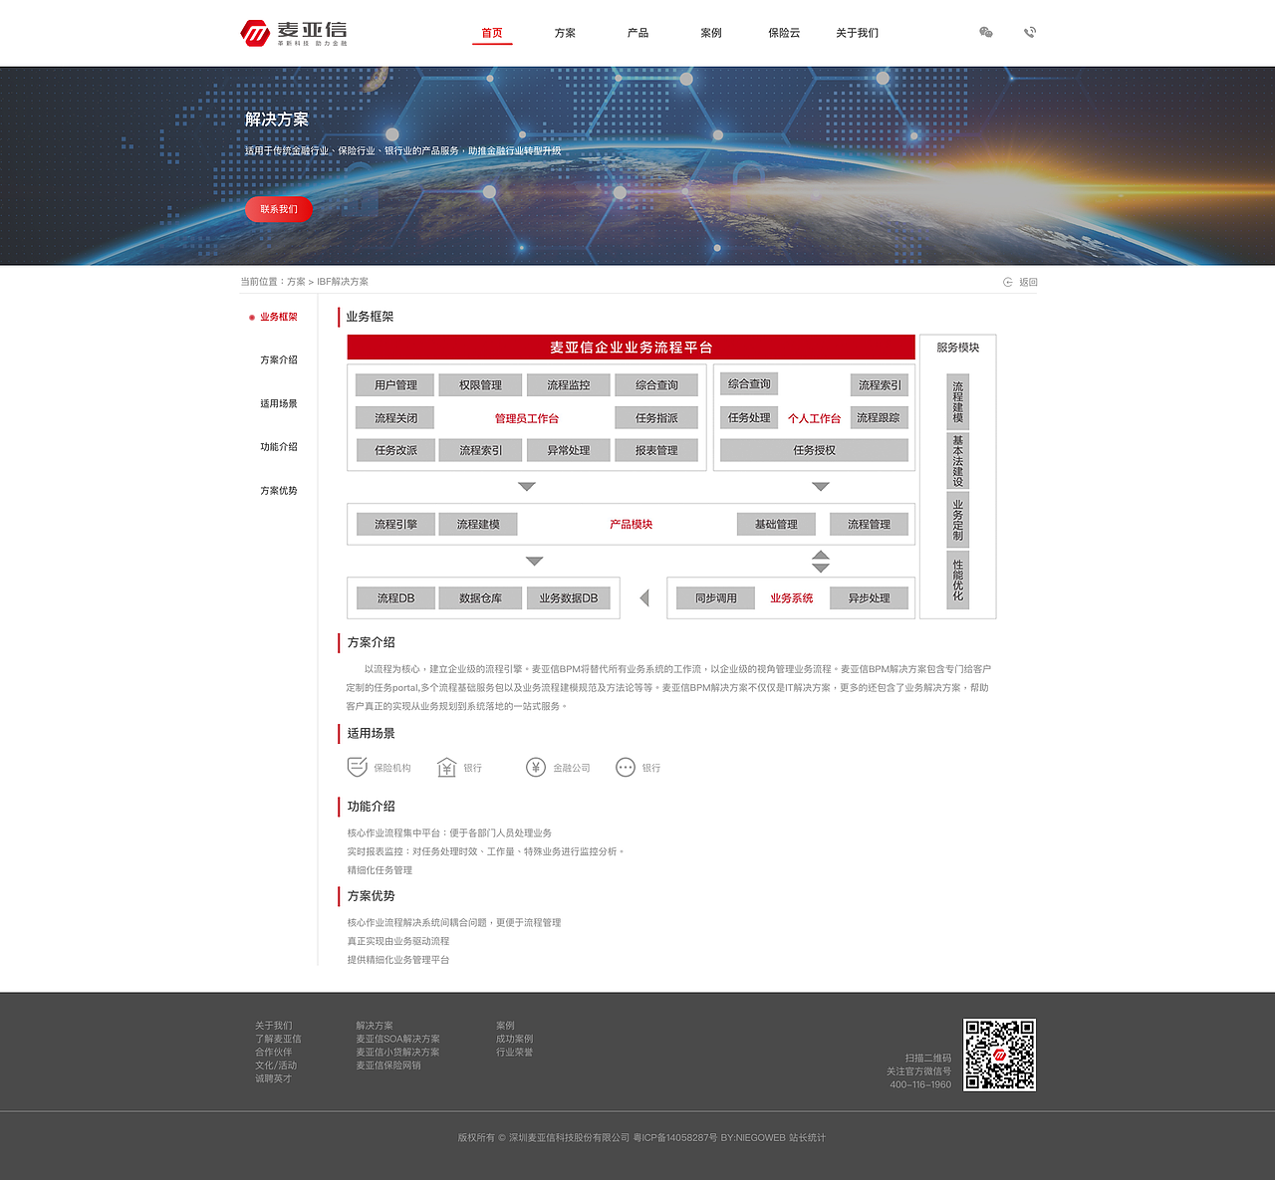
Task: Click the left triangle arrow beside 业务数据DB
Action: point(644,597)
